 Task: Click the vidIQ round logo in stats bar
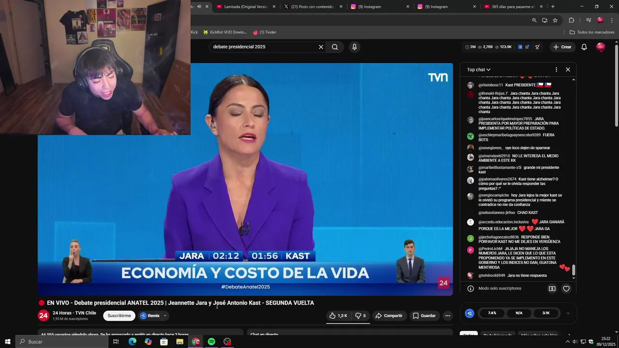[470, 313]
